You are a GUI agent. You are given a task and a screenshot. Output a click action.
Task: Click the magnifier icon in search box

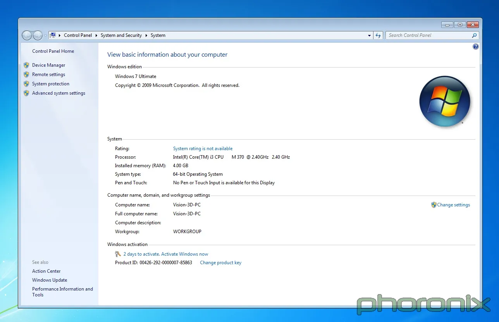click(474, 35)
